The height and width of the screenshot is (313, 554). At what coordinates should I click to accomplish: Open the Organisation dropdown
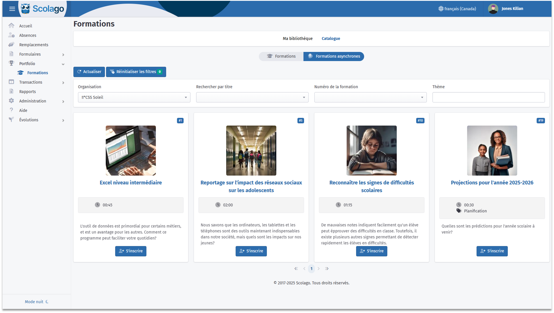(x=134, y=97)
